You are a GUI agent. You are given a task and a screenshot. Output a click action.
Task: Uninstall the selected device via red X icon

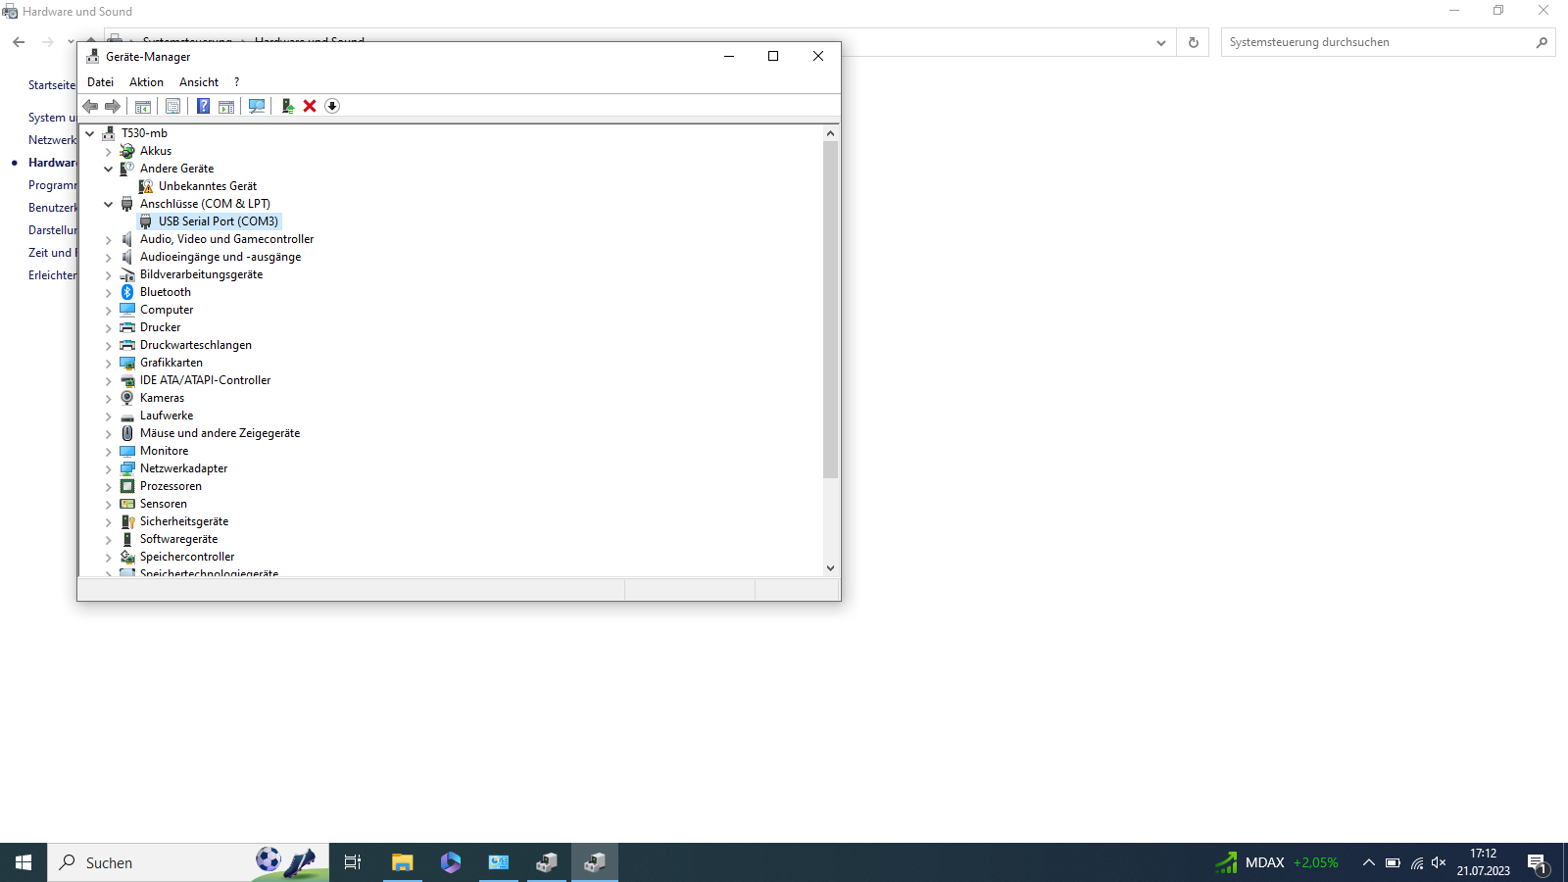pos(310,106)
